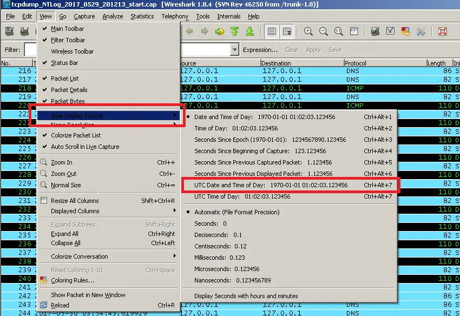Image resolution: width=460 pixels, height=316 pixels.
Task: Choose UTC Date and Time of Day
Action: coord(290,185)
